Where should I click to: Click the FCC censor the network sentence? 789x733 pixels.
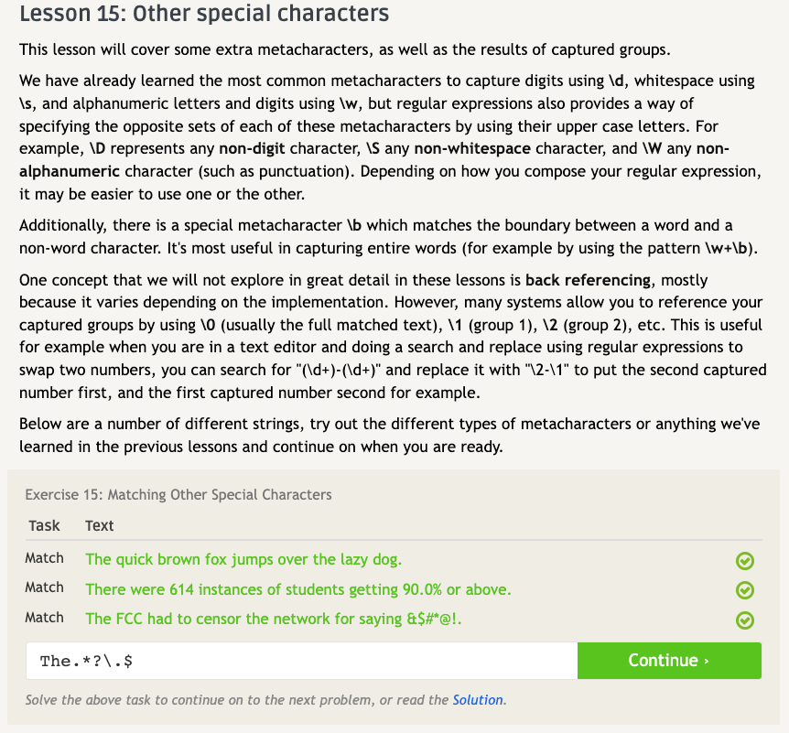273,619
